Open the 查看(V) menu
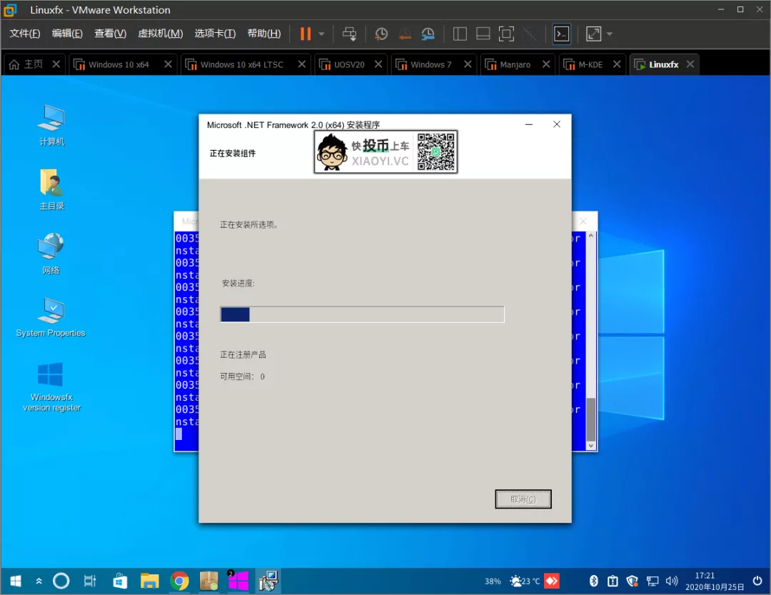Viewport: 771px width, 595px height. (110, 34)
